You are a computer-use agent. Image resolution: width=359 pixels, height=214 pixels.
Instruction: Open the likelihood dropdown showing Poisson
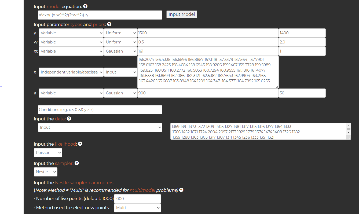pos(48,152)
